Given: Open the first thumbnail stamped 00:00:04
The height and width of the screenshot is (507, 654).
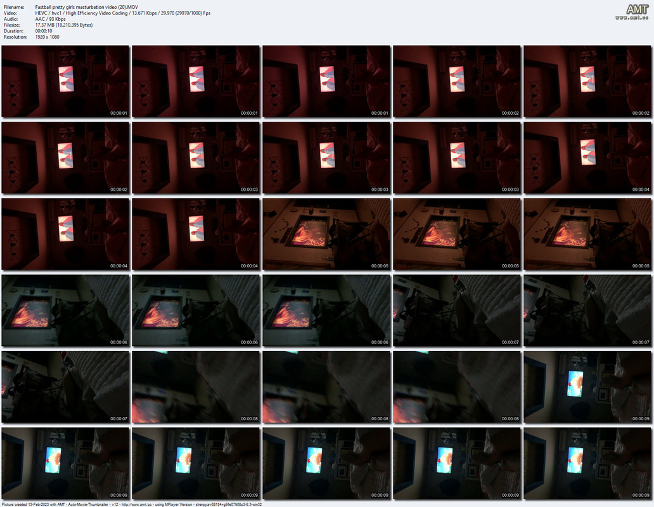Looking at the screenshot, I should pyautogui.click(x=587, y=158).
